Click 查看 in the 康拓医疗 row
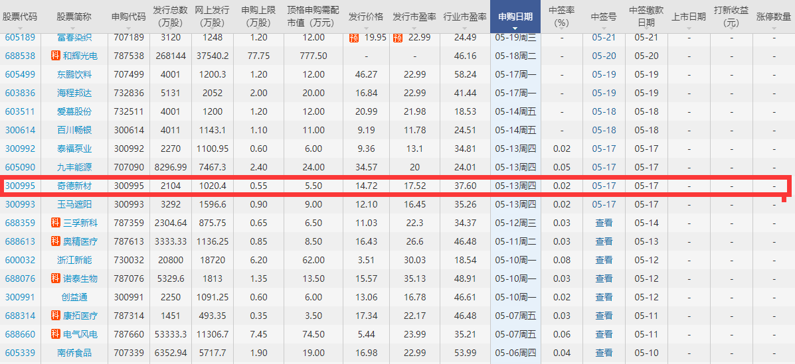Image resolution: width=795 pixels, height=364 pixels. point(604,316)
